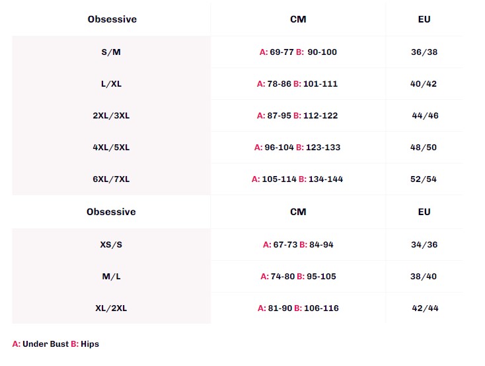This screenshot has height=366, width=485.
Task: Click the Hips legend text
Action: pyautogui.click(x=90, y=344)
